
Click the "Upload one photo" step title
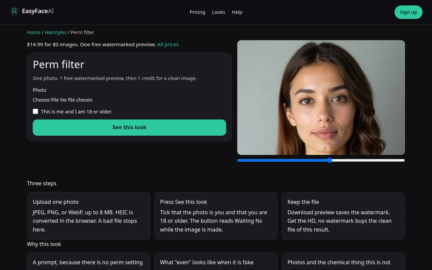[56, 202]
